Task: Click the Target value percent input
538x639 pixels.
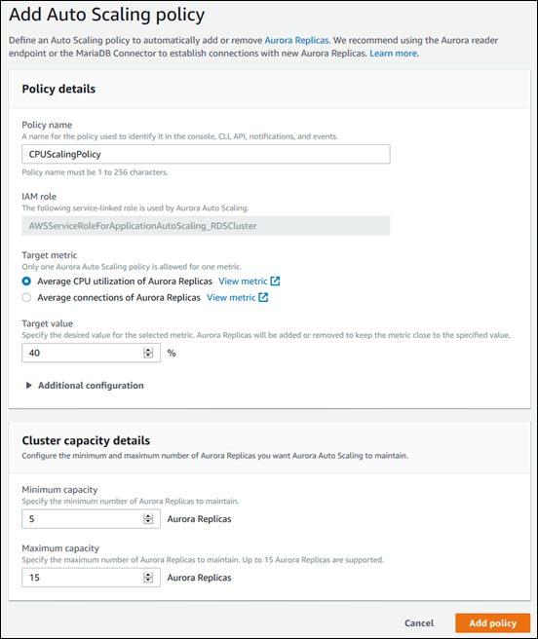Action: (91, 353)
